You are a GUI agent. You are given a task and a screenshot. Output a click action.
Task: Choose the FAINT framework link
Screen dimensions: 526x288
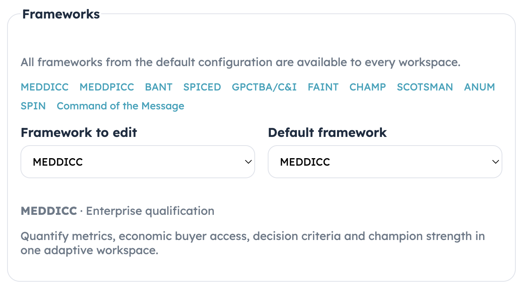click(323, 87)
